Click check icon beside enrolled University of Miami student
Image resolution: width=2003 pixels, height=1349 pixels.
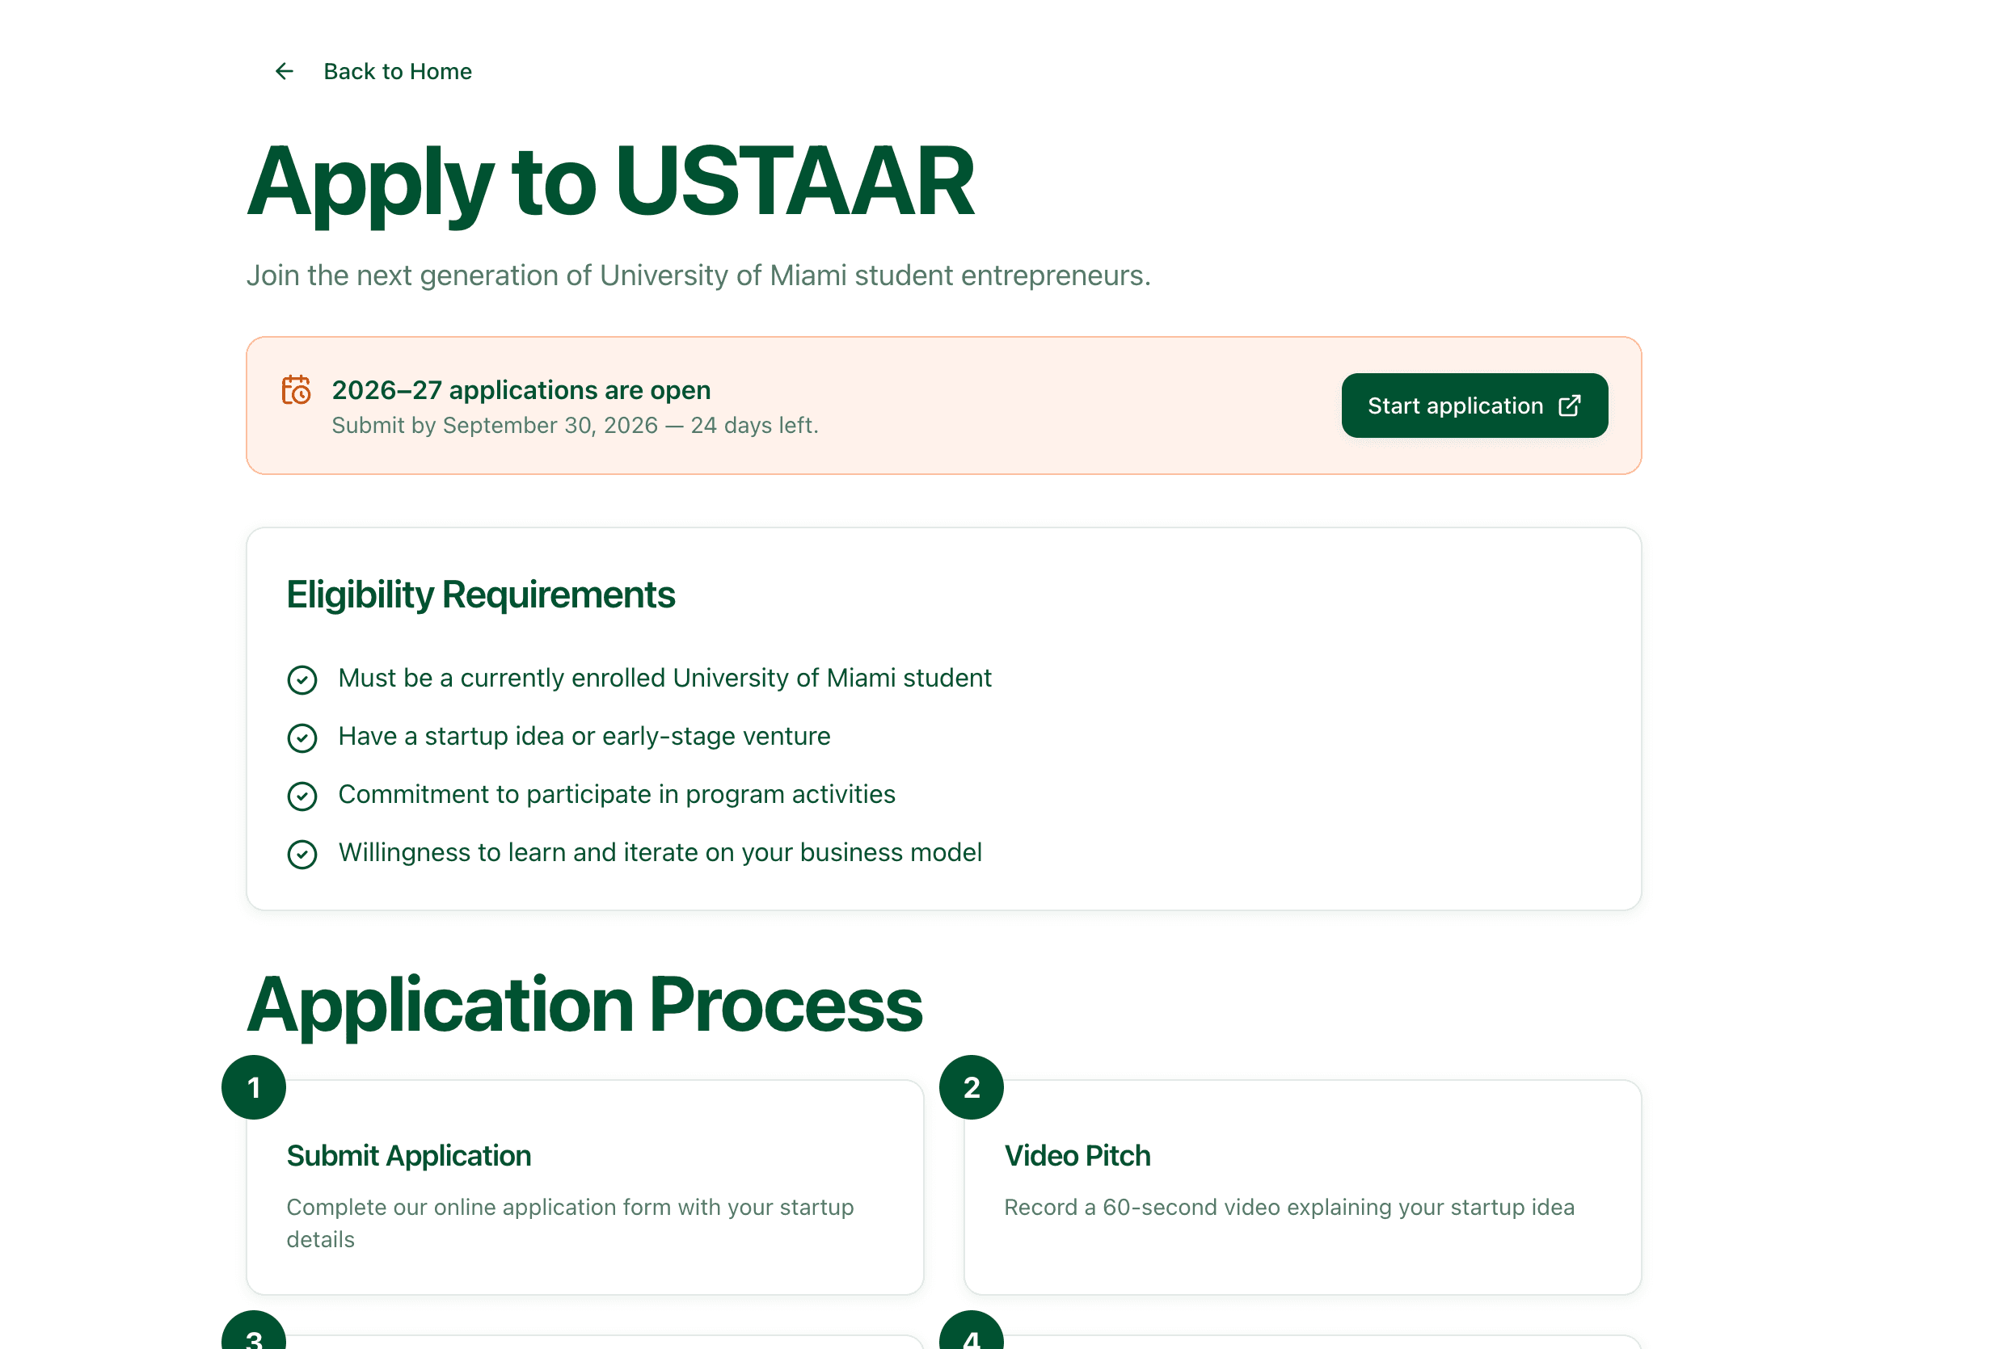coord(302,679)
